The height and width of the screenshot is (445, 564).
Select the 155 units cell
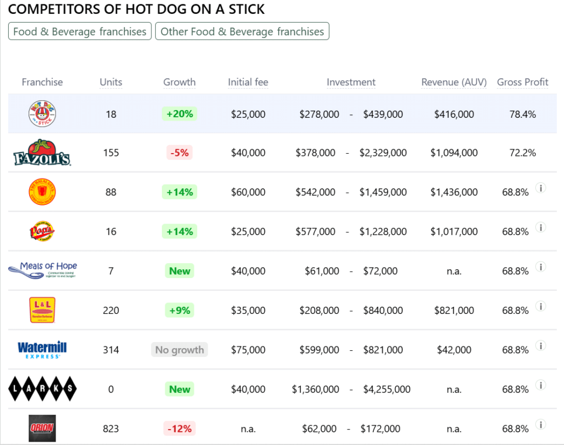coord(111,153)
